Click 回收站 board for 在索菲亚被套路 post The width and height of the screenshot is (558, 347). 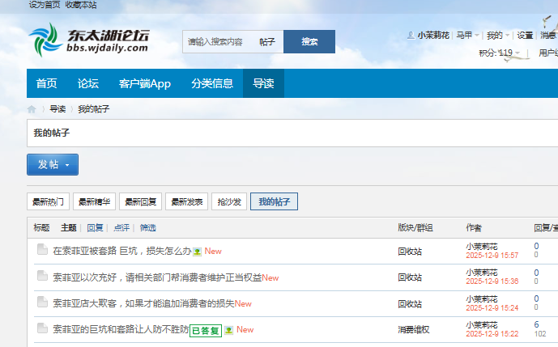[x=410, y=252]
